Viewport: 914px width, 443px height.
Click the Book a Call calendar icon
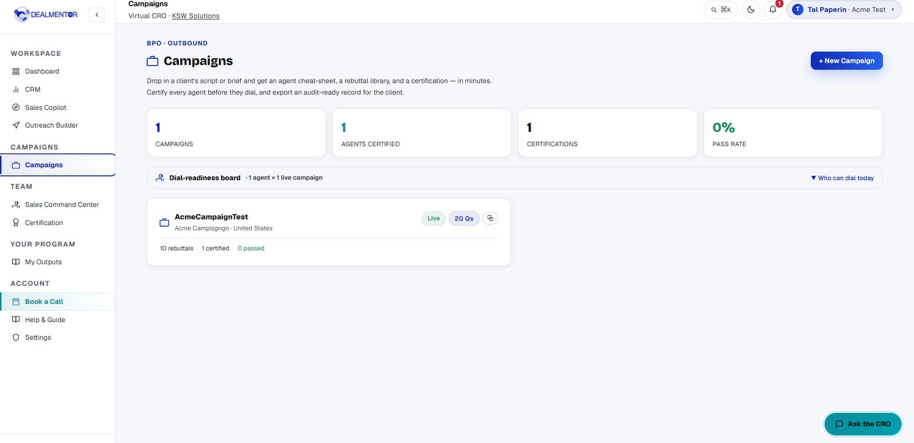click(x=16, y=301)
